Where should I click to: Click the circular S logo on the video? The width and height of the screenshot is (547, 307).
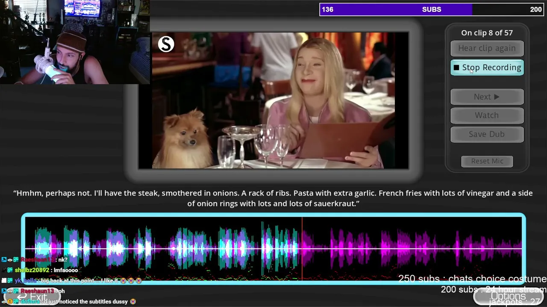click(166, 44)
